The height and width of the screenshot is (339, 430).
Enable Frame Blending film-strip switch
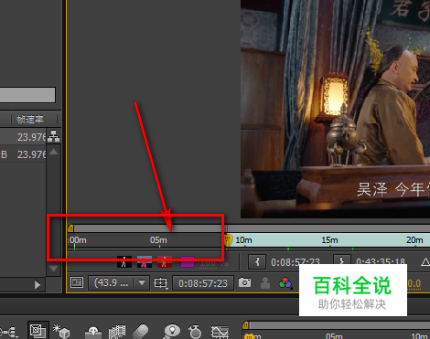(x=117, y=332)
